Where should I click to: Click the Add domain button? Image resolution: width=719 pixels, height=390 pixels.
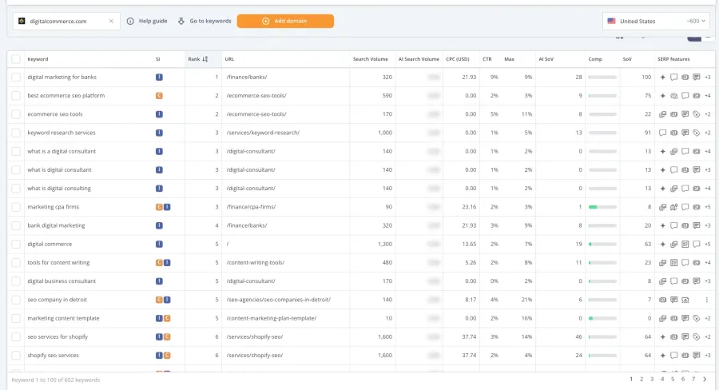pyautogui.click(x=285, y=21)
